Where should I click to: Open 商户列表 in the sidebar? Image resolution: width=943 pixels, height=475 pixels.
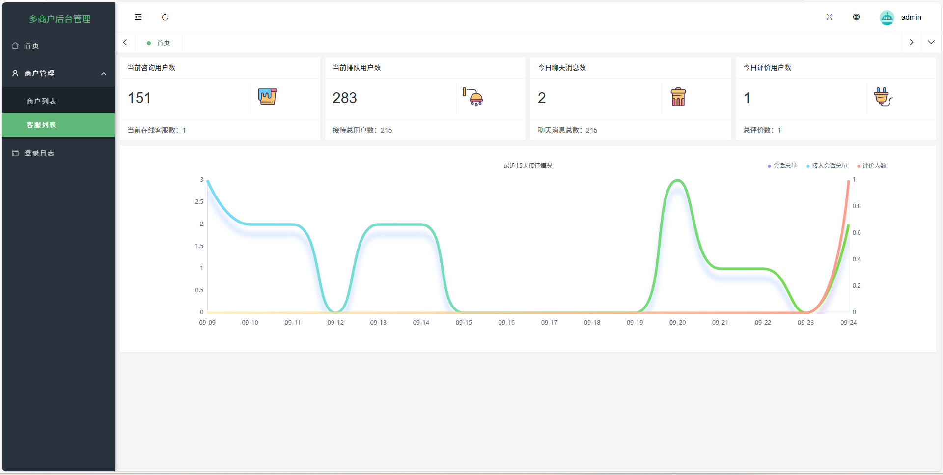[x=41, y=101]
